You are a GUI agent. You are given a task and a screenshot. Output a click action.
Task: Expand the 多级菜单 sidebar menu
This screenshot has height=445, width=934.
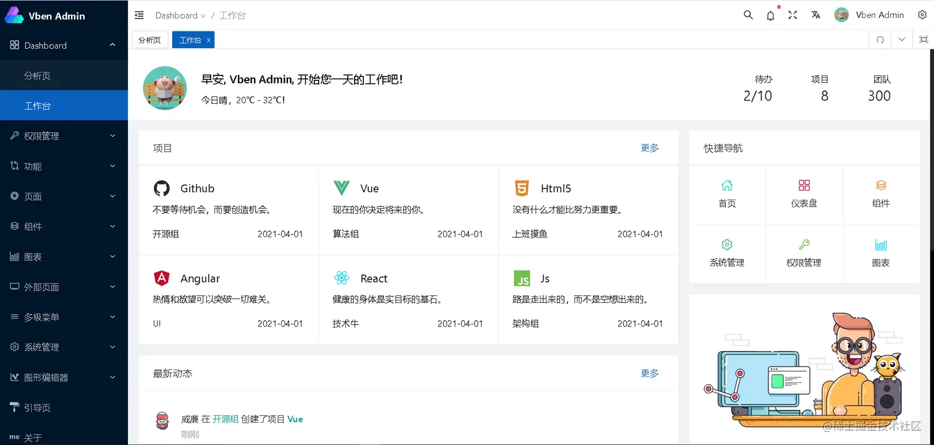64,317
